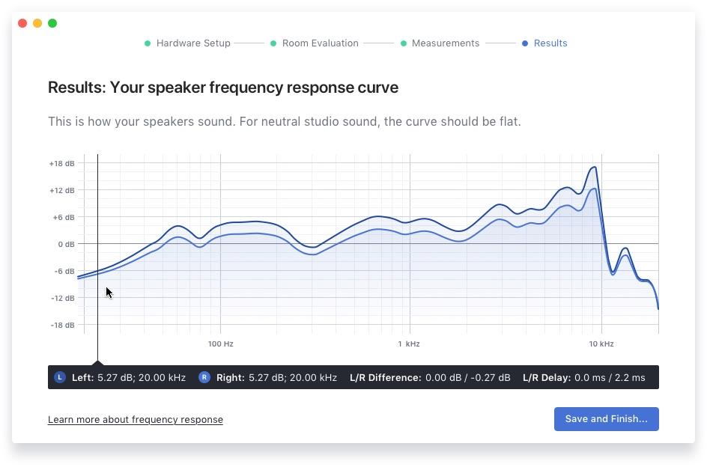The image size is (707, 467).
Task: Close the window with the red button
Action: click(x=22, y=23)
